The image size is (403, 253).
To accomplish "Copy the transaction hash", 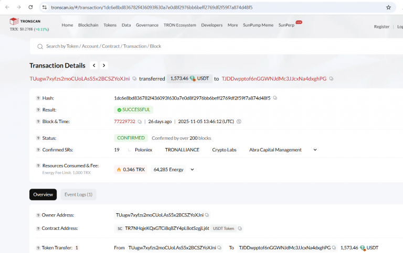I will (275, 98).
